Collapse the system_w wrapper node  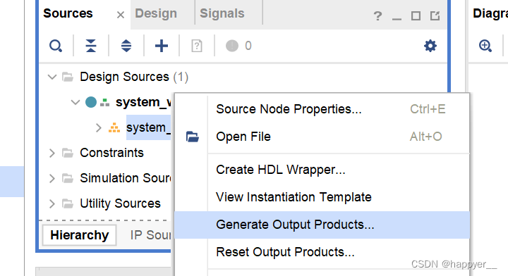[x=75, y=103]
